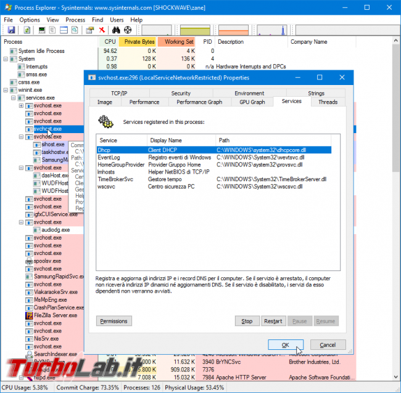Viewport: 401px width, 393px height.
Task: Click the Save toolbar icon
Action: pos(11,30)
